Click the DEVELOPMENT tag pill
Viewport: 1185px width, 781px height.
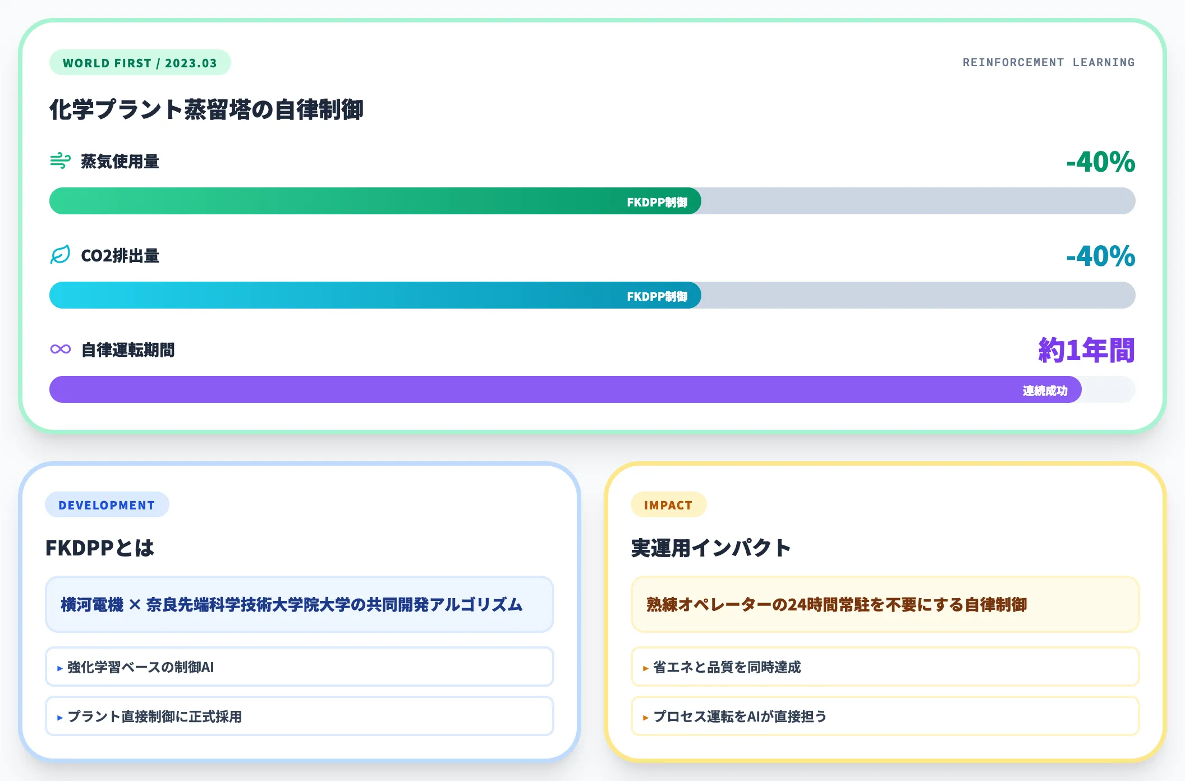(x=107, y=505)
